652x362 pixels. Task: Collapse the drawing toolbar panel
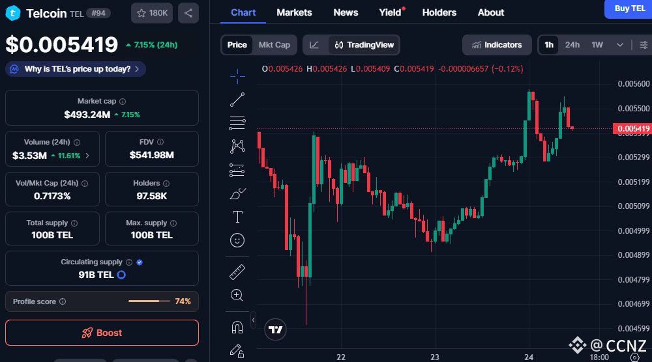click(253, 320)
